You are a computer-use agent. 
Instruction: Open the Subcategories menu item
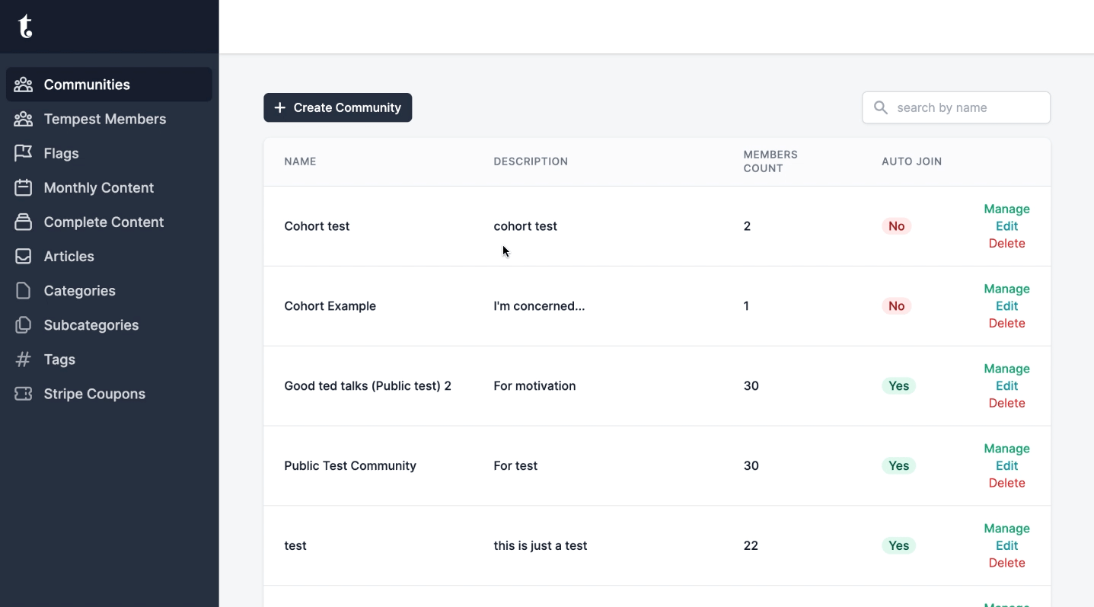[91, 325]
